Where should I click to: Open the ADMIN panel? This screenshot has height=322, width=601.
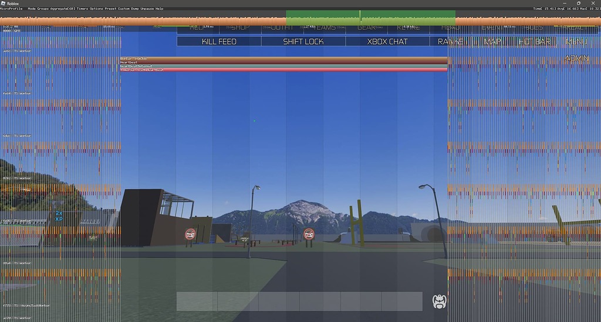[x=576, y=58]
